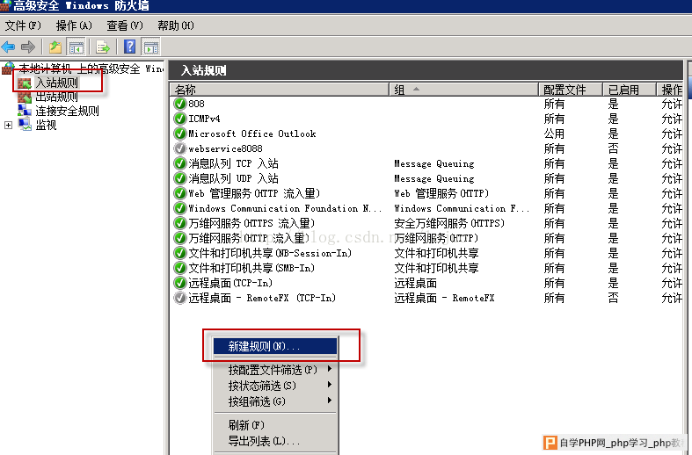This screenshot has height=455, width=692.
Task: Open the 按配置文件筛选(P) submenu arrow
Action: click(x=330, y=369)
